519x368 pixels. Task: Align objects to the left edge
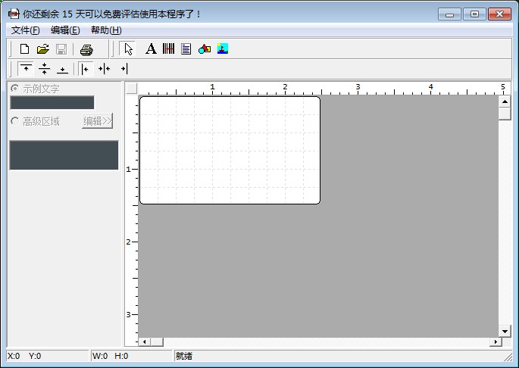click(86, 69)
